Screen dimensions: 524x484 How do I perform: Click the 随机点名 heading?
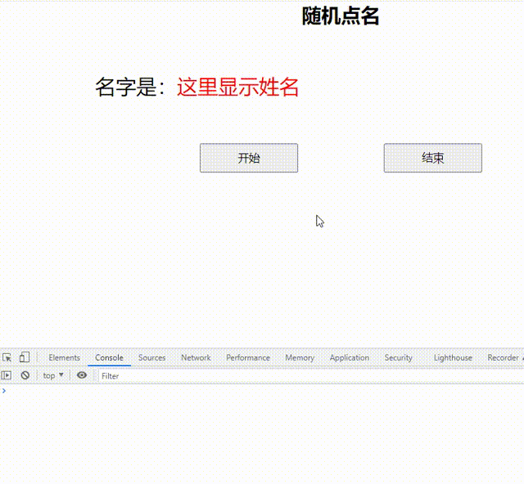(341, 16)
